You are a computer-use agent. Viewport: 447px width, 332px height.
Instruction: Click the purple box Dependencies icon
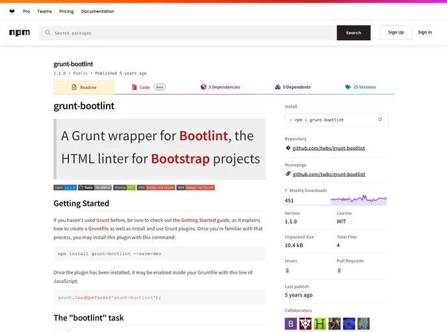point(203,87)
